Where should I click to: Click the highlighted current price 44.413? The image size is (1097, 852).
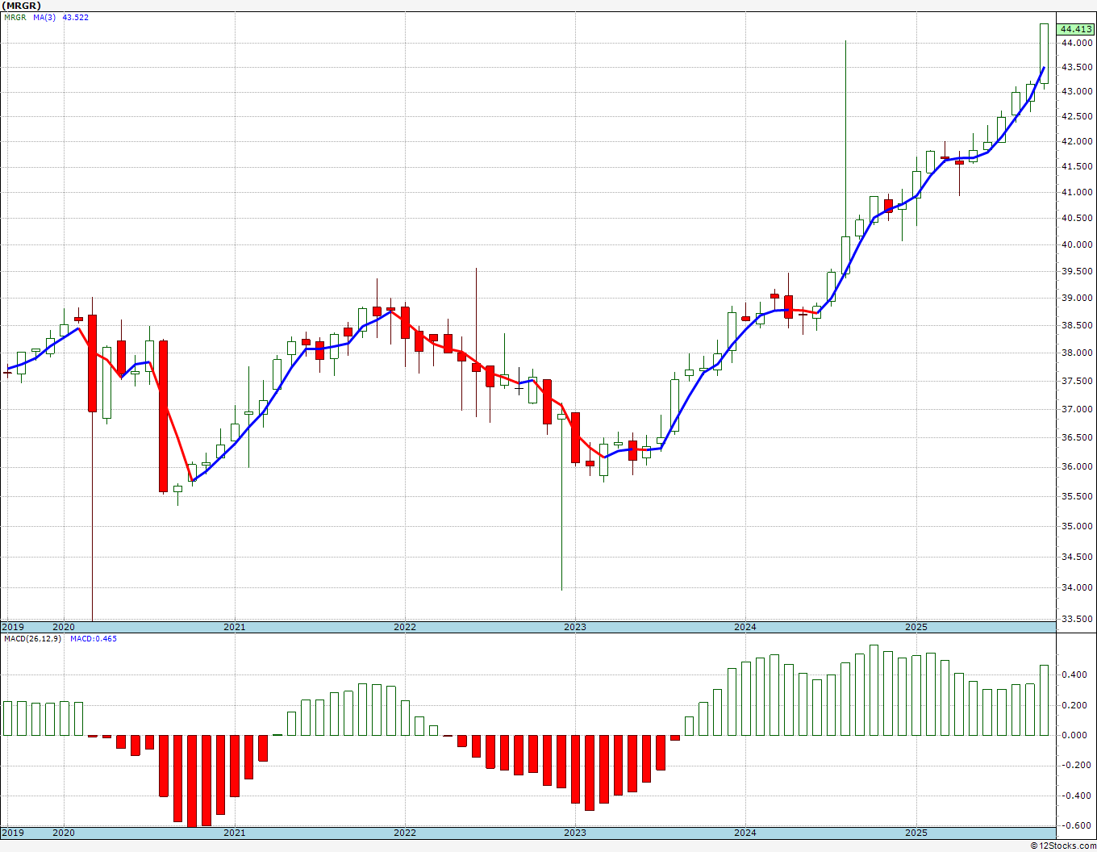click(1077, 29)
